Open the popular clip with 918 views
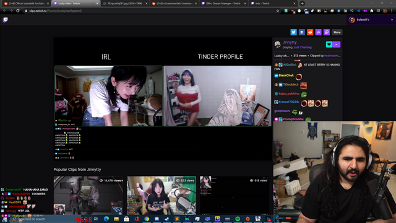This screenshot has height=223, width=396. coord(235,196)
